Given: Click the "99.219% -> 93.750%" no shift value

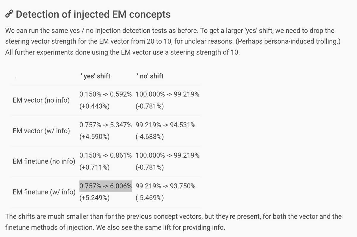Looking at the screenshot, I should point(165,186).
